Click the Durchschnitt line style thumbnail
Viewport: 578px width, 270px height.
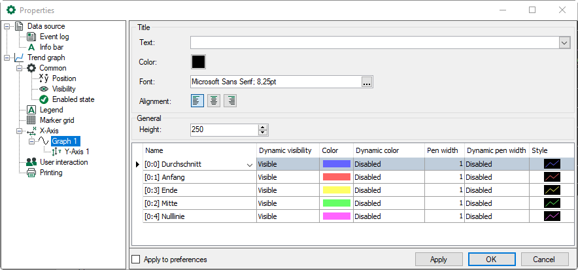click(x=552, y=164)
